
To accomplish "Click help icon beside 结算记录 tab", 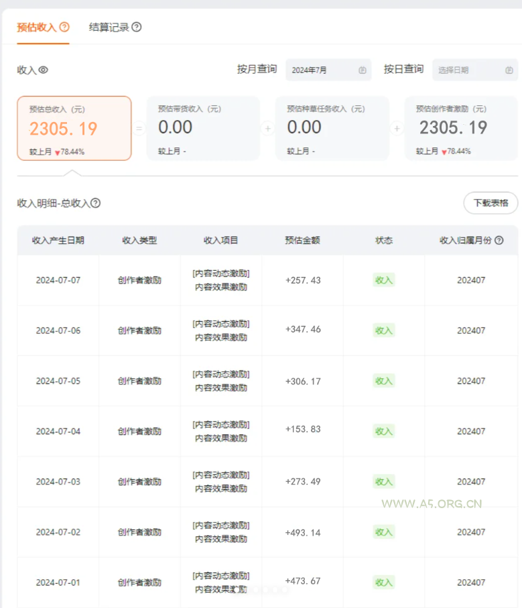I will pyautogui.click(x=137, y=27).
